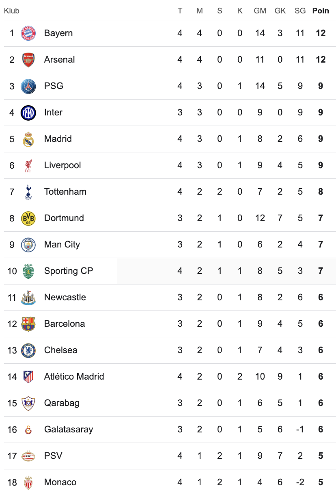This screenshot has height=495, width=336.
Task: Click the Newcastle crest icon
Action: [28, 297]
